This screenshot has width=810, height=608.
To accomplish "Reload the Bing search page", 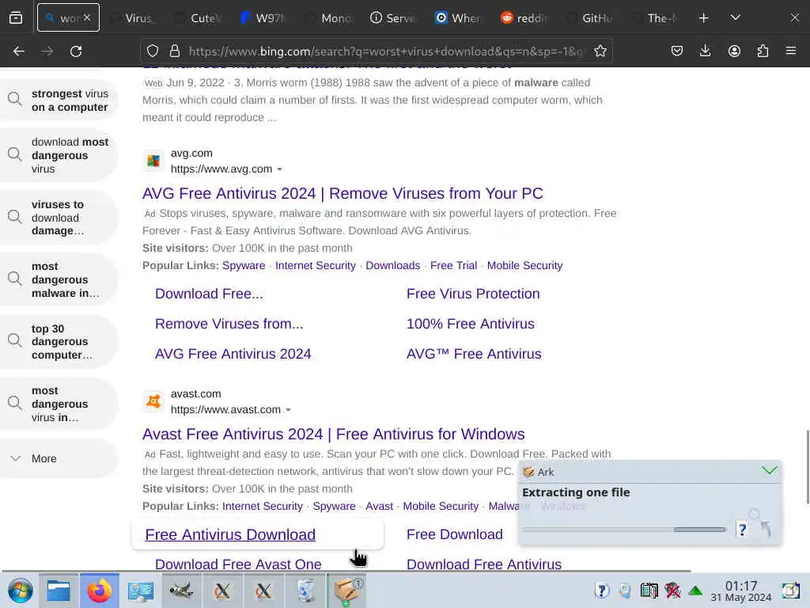I will (x=76, y=51).
